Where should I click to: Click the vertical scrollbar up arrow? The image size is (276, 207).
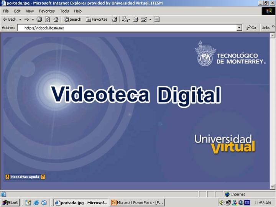coord(272,35)
